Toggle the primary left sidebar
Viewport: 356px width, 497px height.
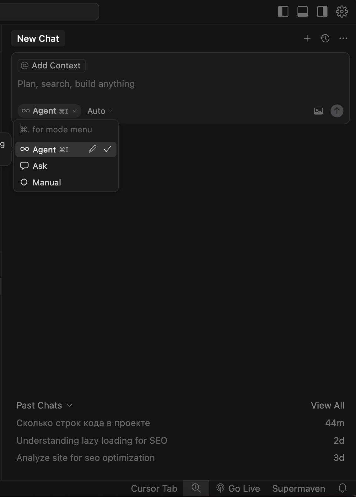pos(283,12)
